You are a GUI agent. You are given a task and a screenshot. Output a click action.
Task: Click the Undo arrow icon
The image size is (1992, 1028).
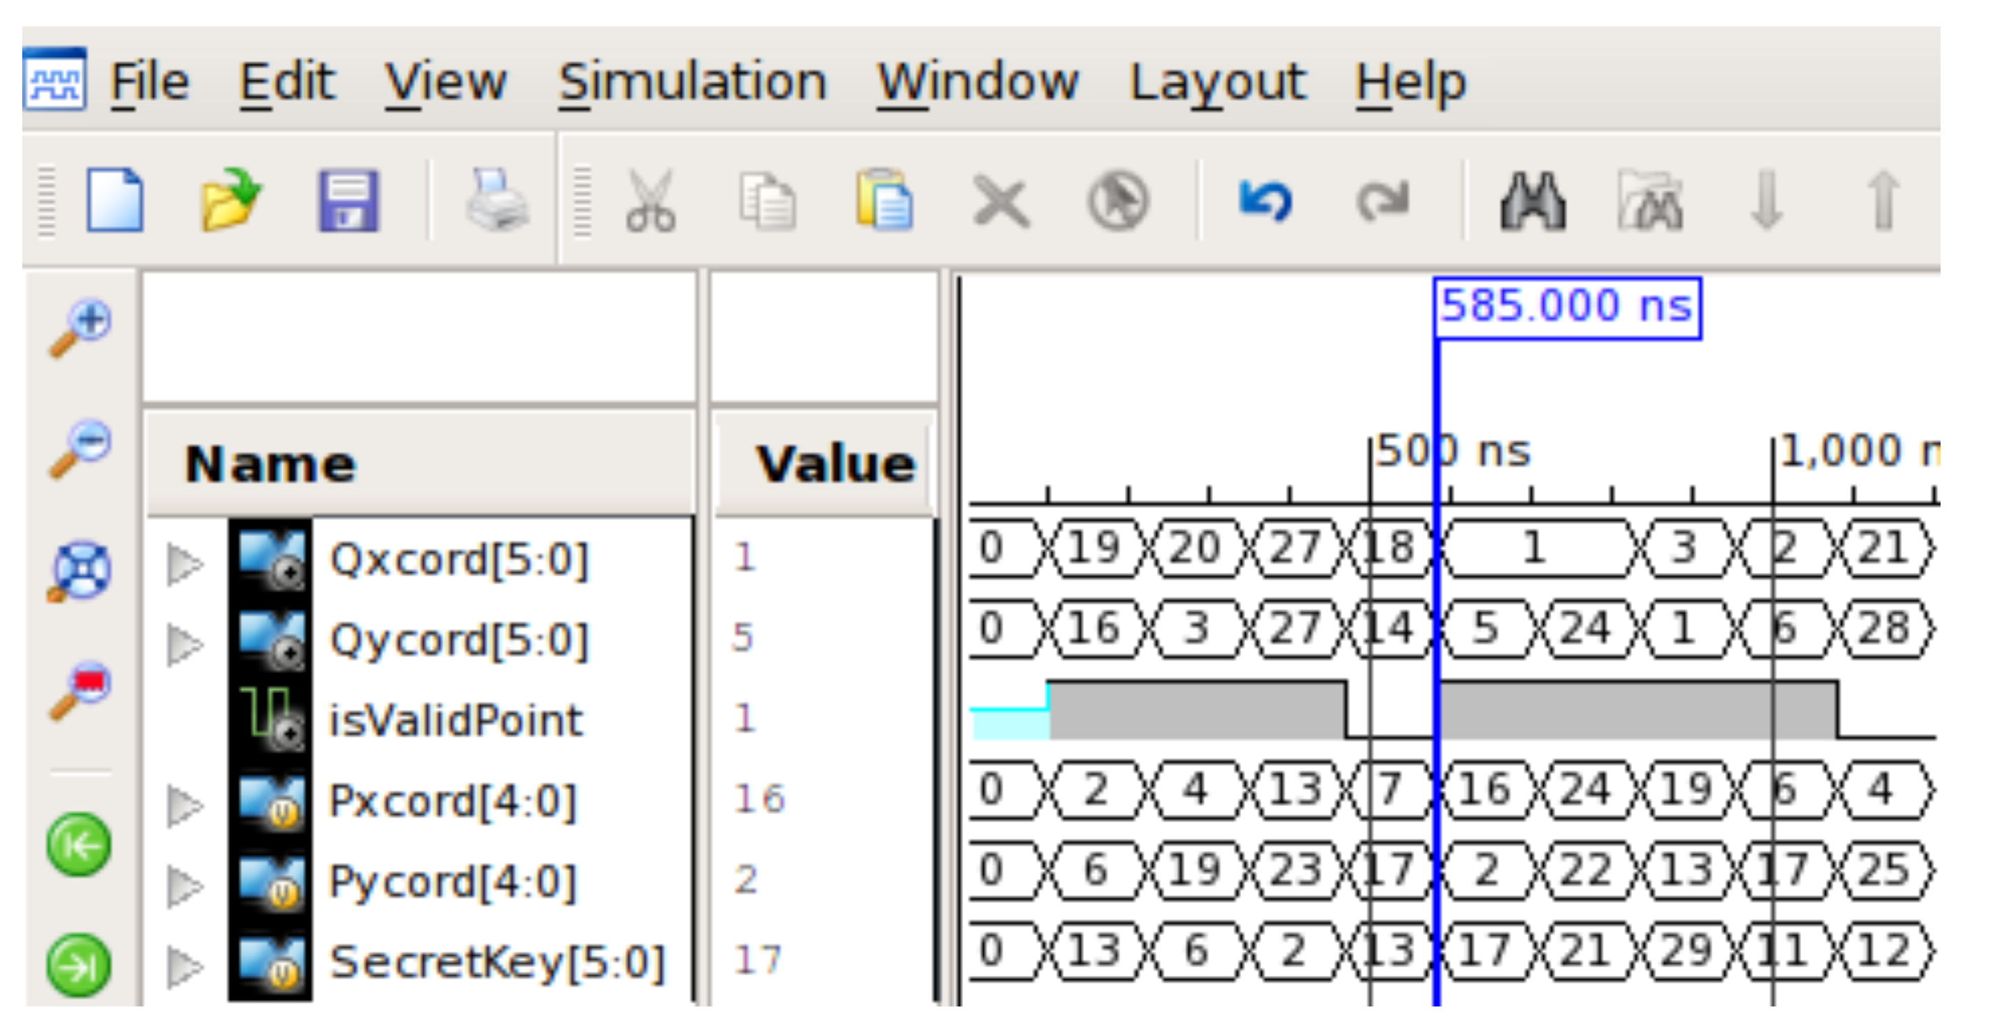[1265, 200]
